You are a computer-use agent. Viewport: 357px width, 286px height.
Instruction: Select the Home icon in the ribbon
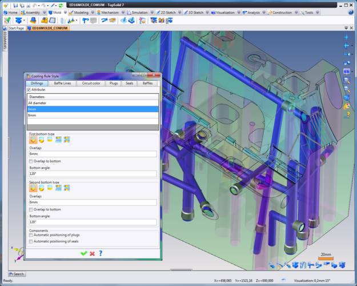pos(5,12)
